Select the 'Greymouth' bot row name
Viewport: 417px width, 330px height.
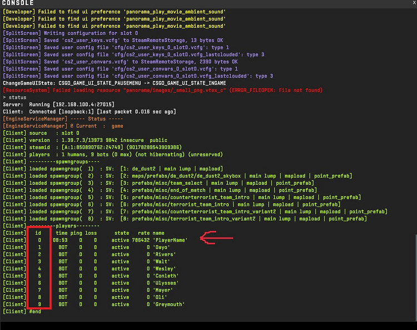click(170, 304)
